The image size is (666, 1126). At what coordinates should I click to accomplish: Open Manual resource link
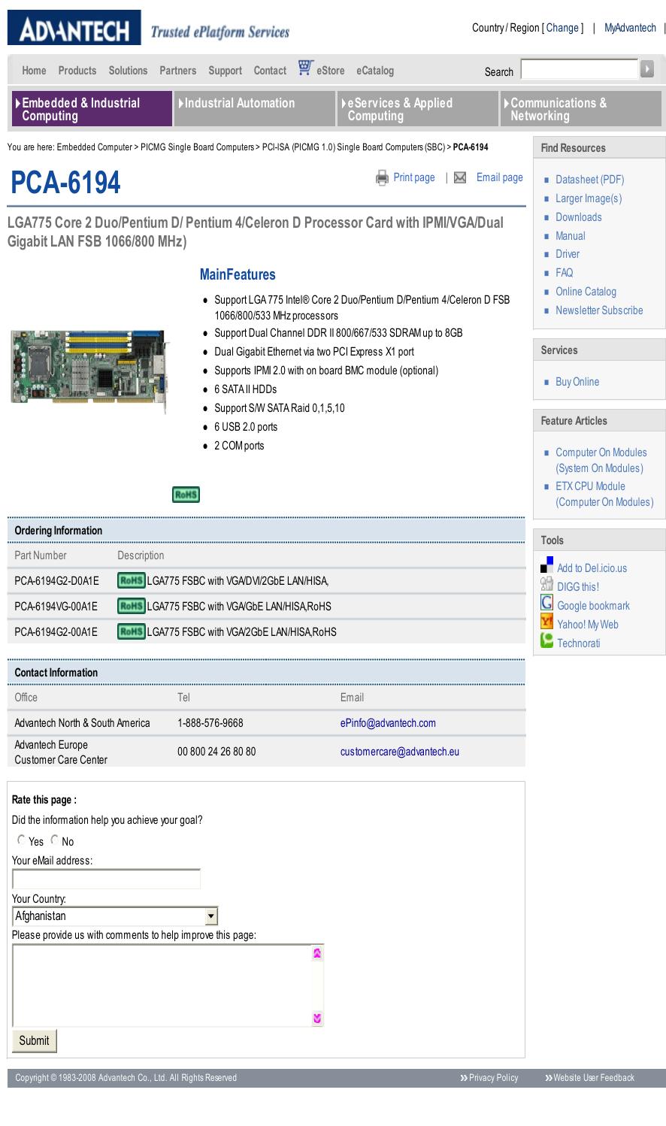(x=571, y=236)
